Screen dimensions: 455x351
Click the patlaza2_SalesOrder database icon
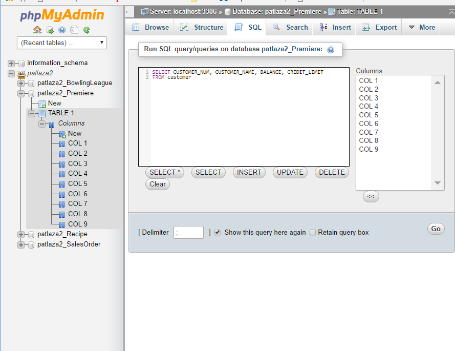[31, 244]
